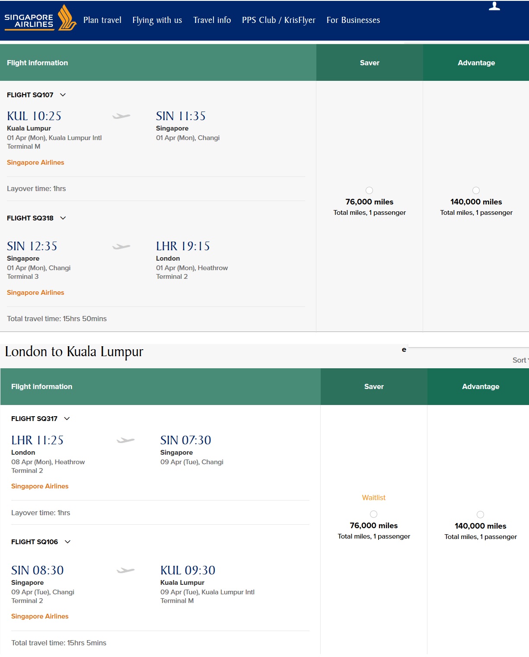
Task: Open the PPS Club / KrisFlyer menu
Action: pyautogui.click(x=278, y=20)
